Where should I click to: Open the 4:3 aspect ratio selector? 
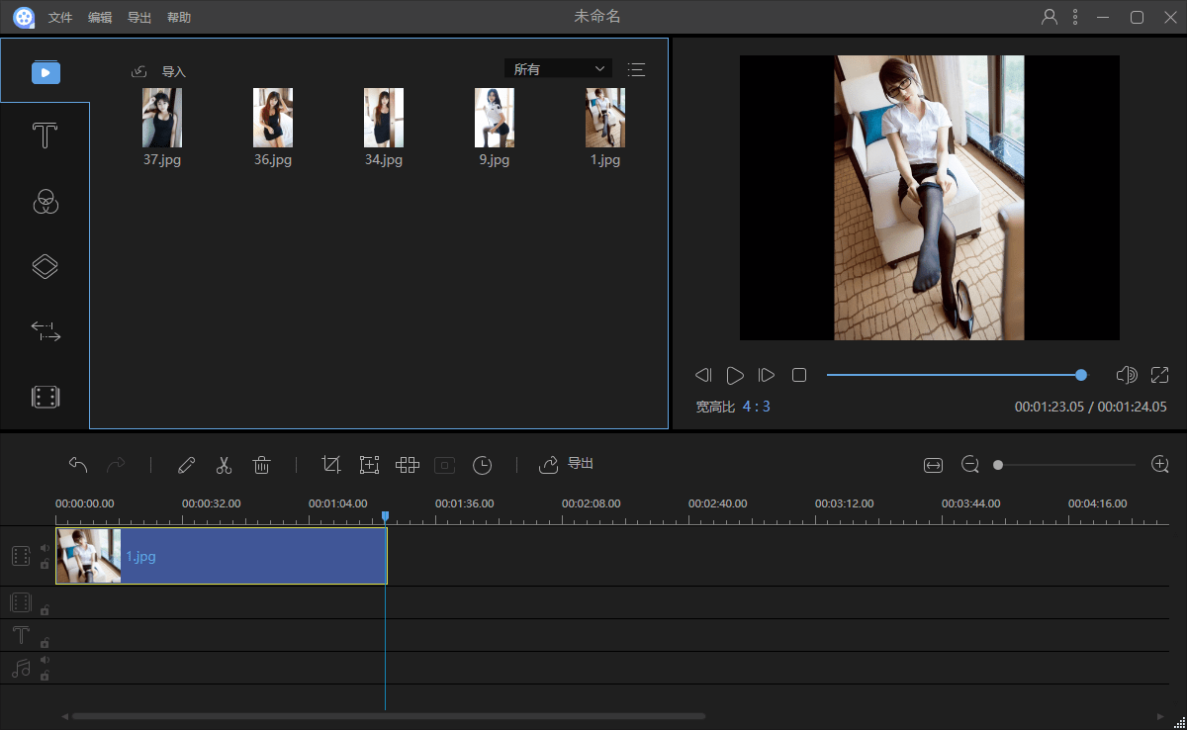point(756,407)
